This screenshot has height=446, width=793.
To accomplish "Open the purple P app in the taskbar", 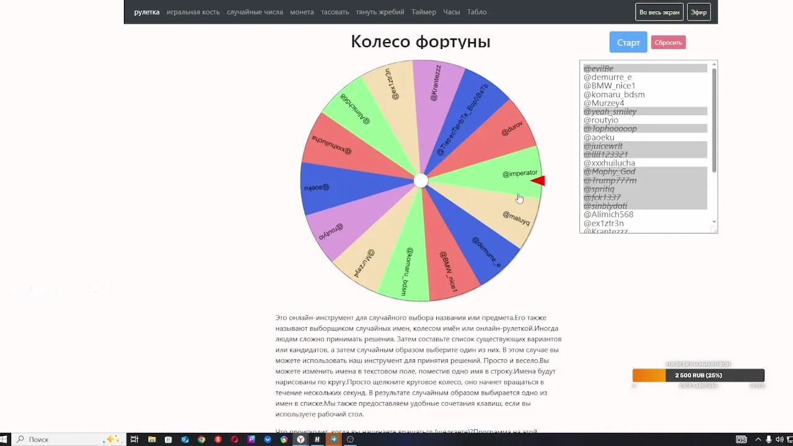I will (251, 439).
